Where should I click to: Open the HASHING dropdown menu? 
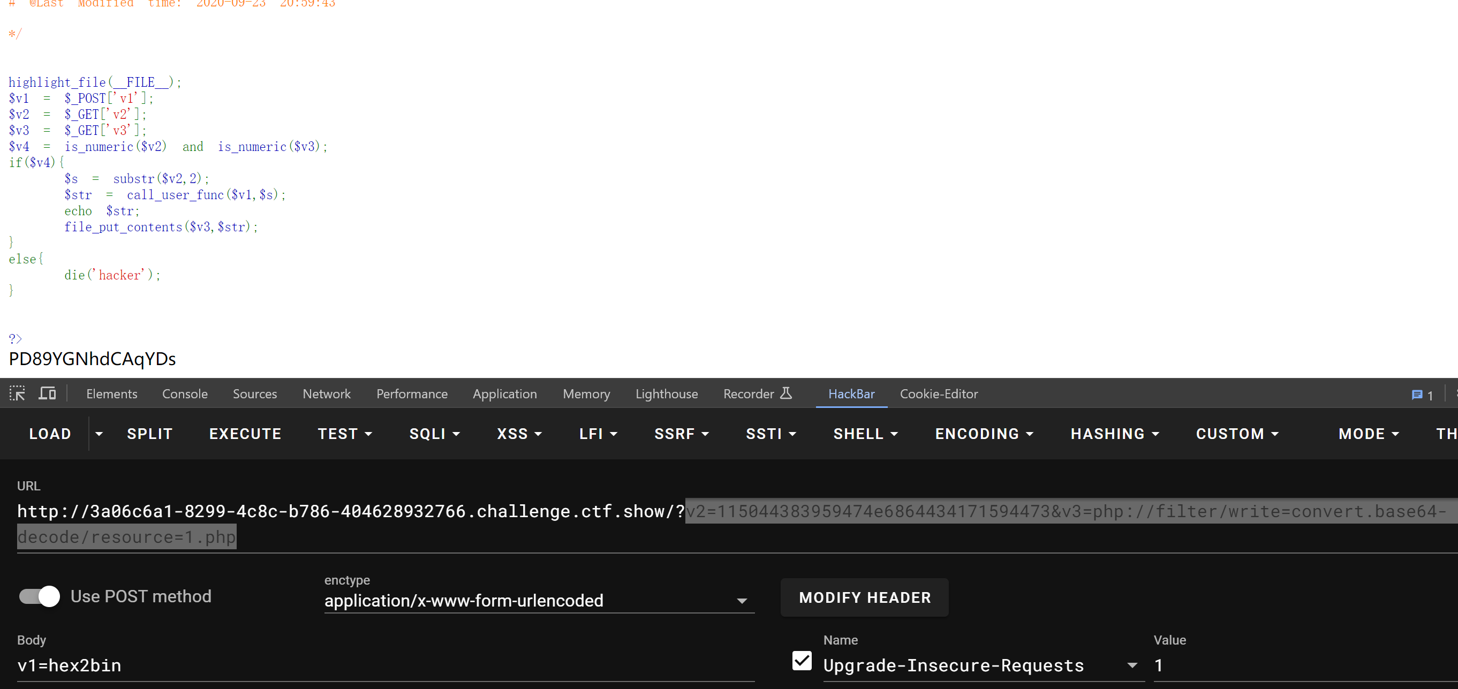(x=1114, y=434)
